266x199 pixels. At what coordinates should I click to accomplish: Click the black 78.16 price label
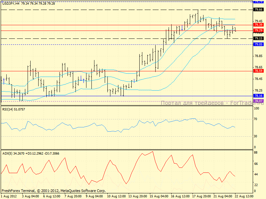(x=258, y=96)
